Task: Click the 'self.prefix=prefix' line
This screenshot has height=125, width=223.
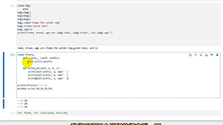Action: point(40,61)
